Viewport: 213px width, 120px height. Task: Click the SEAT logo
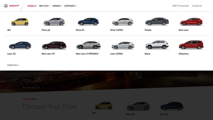11,6
